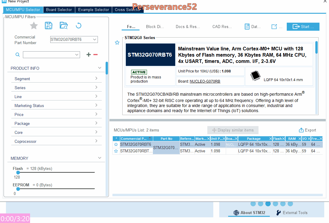Viewport: 329px width, 223px height.
Task: Collapse PRODUCT INFO section
Action: 100,68
